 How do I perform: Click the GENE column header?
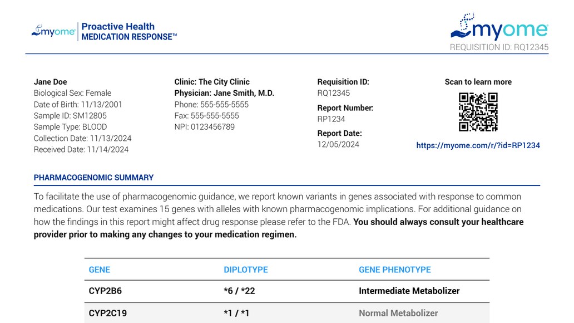pos(100,270)
